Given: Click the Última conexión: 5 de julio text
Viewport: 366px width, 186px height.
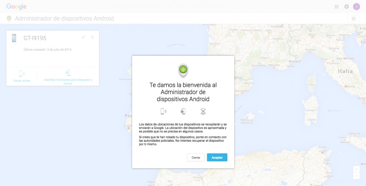Looking at the screenshot, I should pos(47,50).
